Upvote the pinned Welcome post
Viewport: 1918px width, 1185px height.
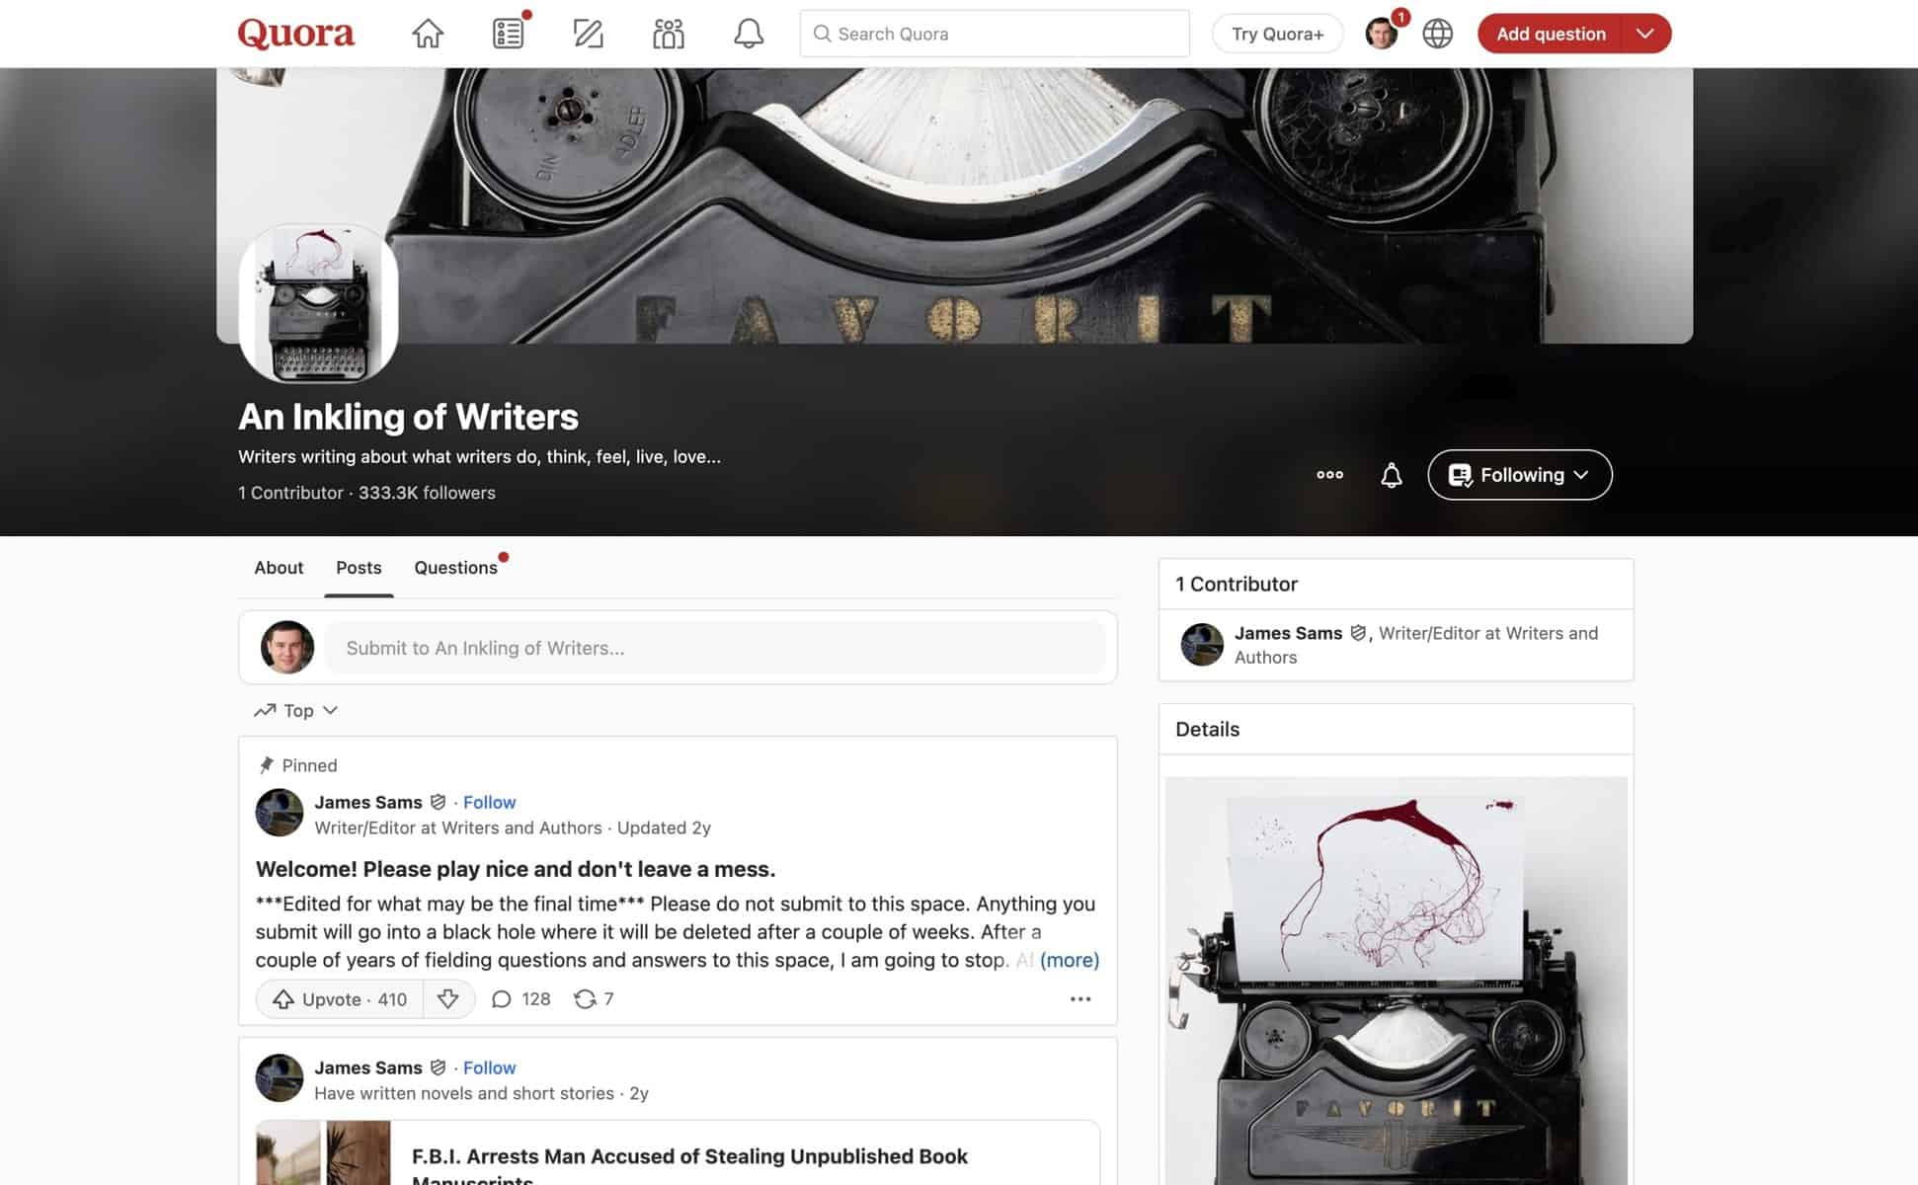click(x=340, y=999)
